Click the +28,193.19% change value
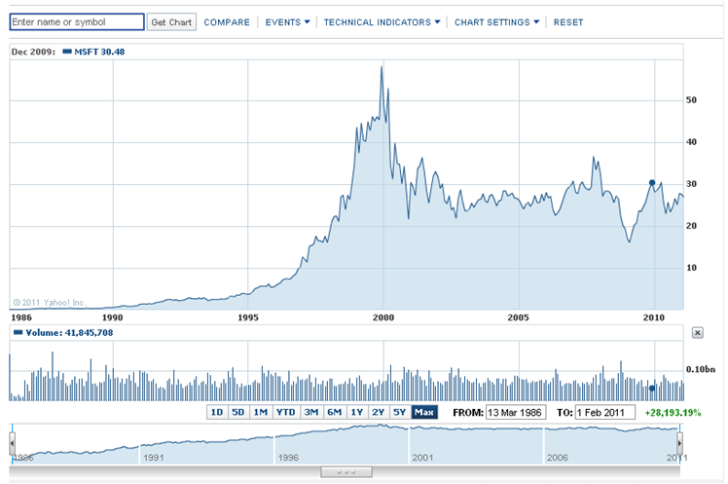Screen dimensions: 728x484 tap(673, 413)
